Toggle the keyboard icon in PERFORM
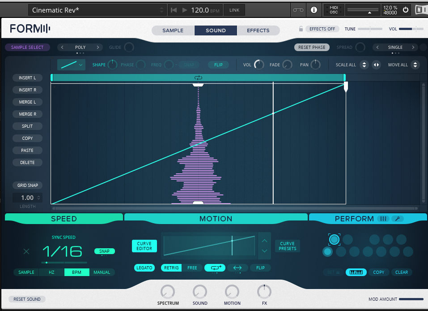Screen dimensions: 428x311 pyautogui.click(x=356, y=272)
